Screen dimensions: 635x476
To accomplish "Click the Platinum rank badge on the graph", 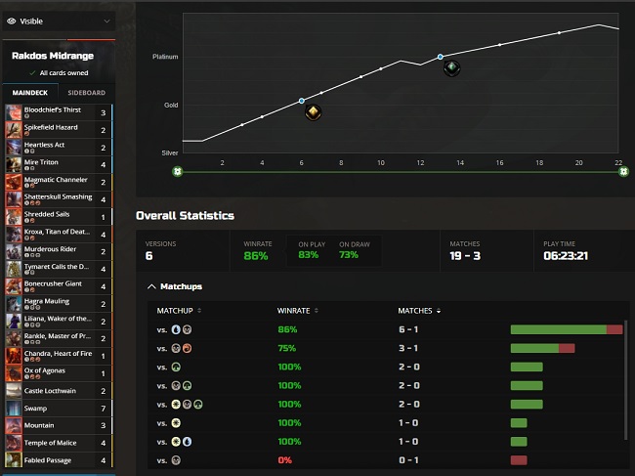I will [451, 68].
